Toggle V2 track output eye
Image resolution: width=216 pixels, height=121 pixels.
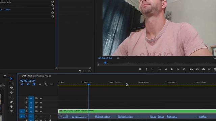click(x=41, y=107)
